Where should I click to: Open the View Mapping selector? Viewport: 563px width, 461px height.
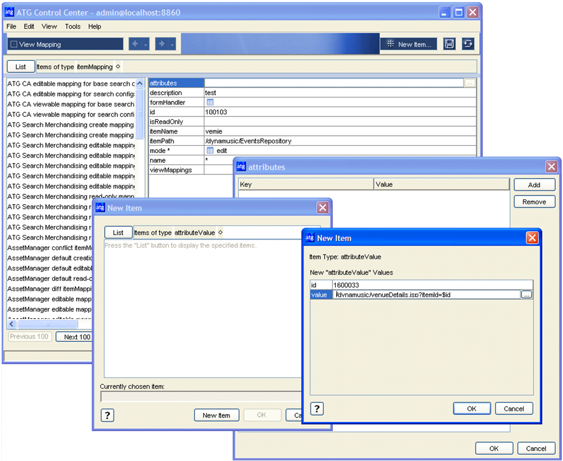(x=65, y=44)
